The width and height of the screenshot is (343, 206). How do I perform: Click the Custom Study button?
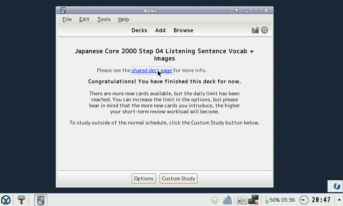click(x=178, y=179)
